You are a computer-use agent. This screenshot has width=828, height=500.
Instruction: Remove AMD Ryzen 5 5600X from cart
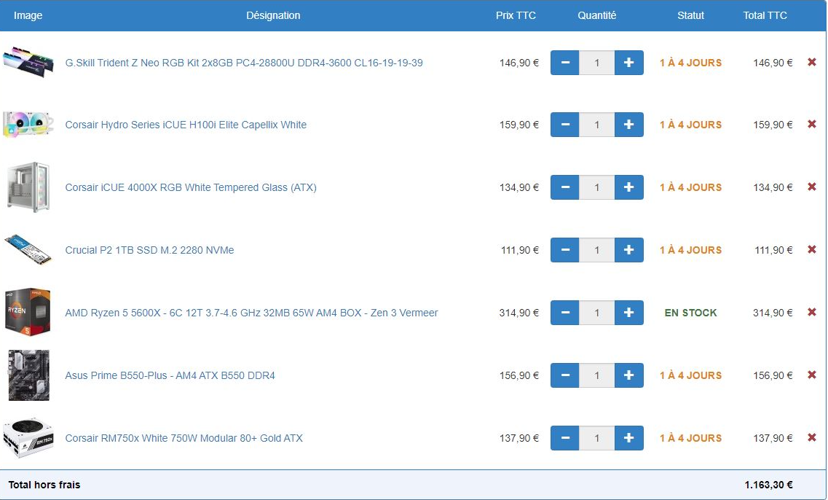812,313
